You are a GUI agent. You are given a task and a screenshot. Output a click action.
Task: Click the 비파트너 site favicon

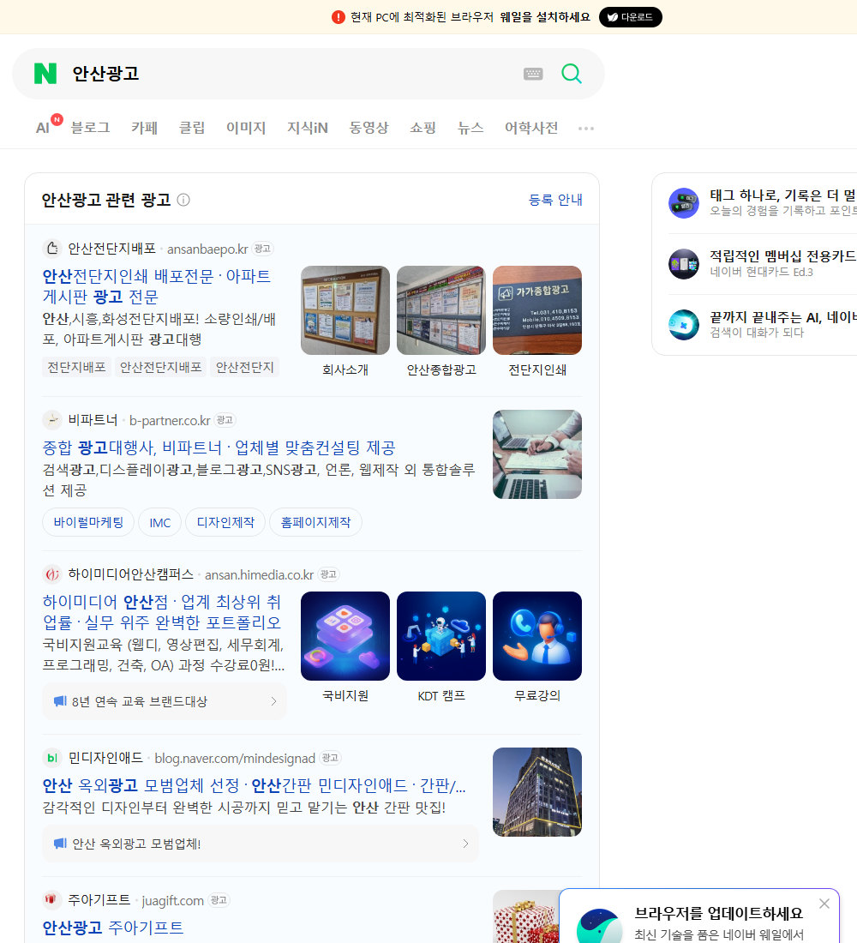point(52,420)
